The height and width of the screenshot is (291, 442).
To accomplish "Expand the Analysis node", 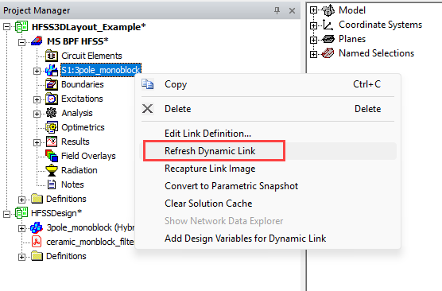I will pyautogui.click(x=37, y=114).
